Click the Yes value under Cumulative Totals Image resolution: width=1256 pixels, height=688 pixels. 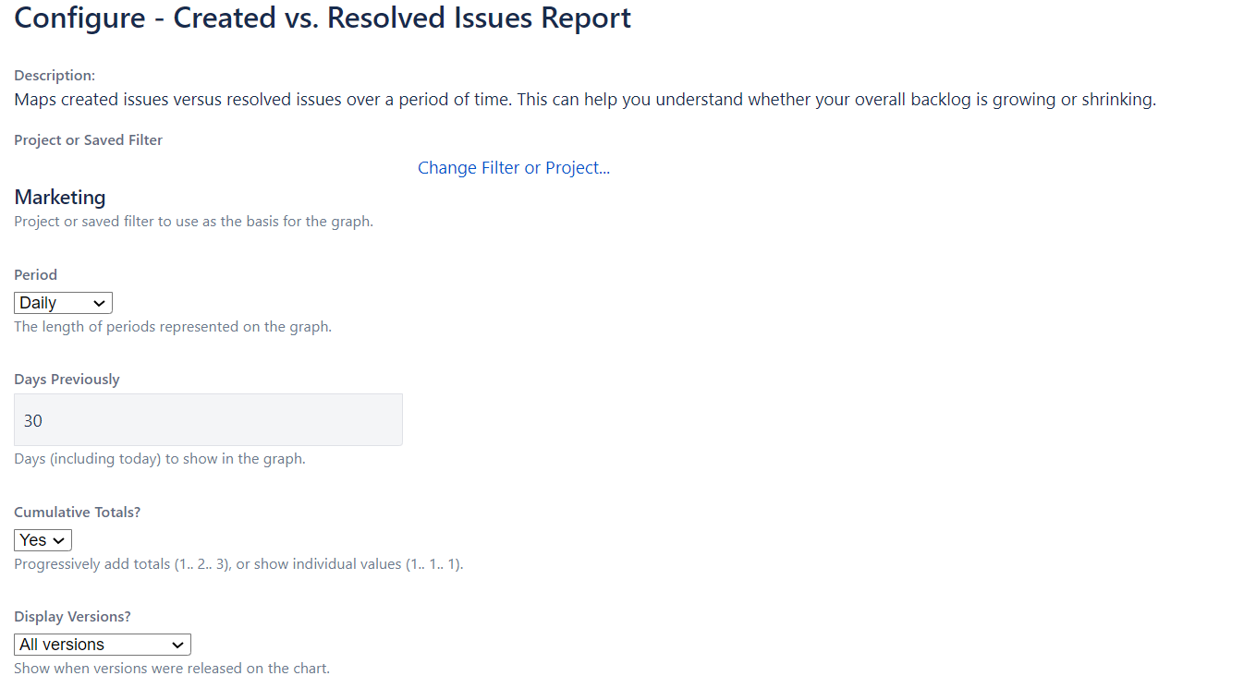[30, 539]
